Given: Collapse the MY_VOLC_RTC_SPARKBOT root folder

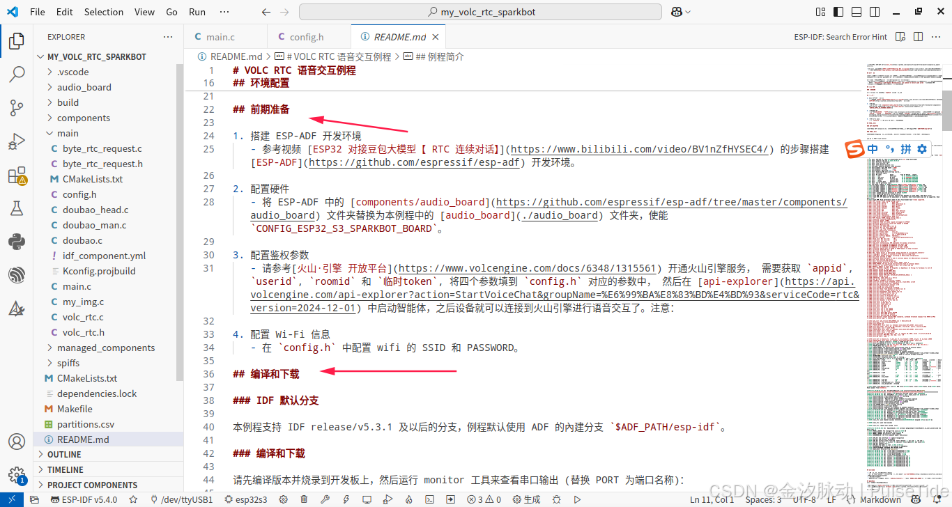Looking at the screenshot, I should pyautogui.click(x=109, y=56).
